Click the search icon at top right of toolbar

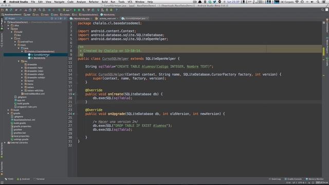click(x=322, y=10)
